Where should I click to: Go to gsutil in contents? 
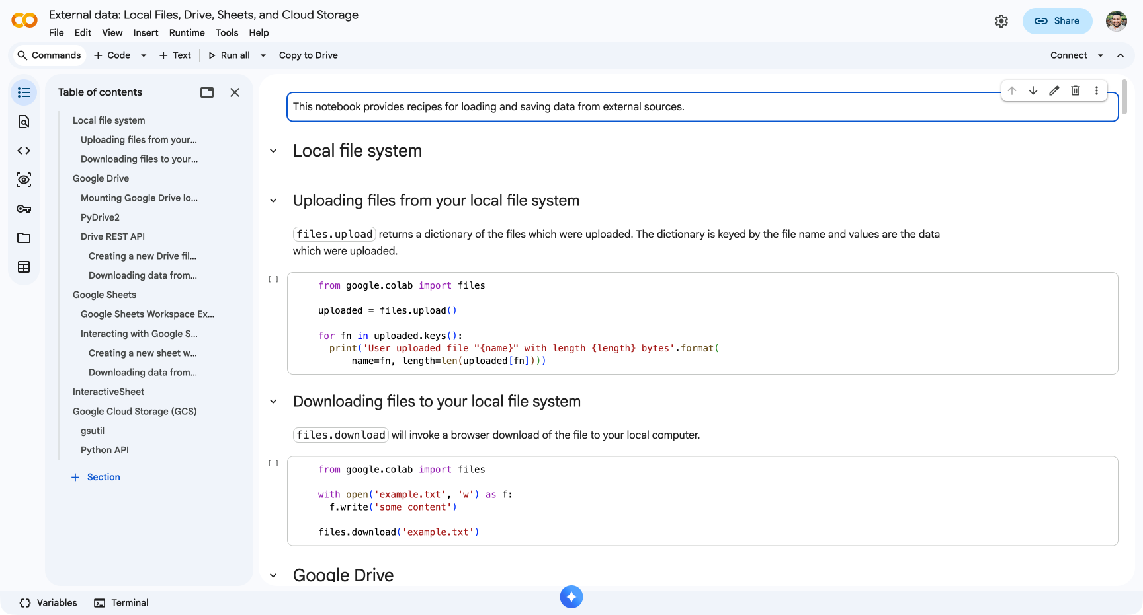tap(93, 431)
